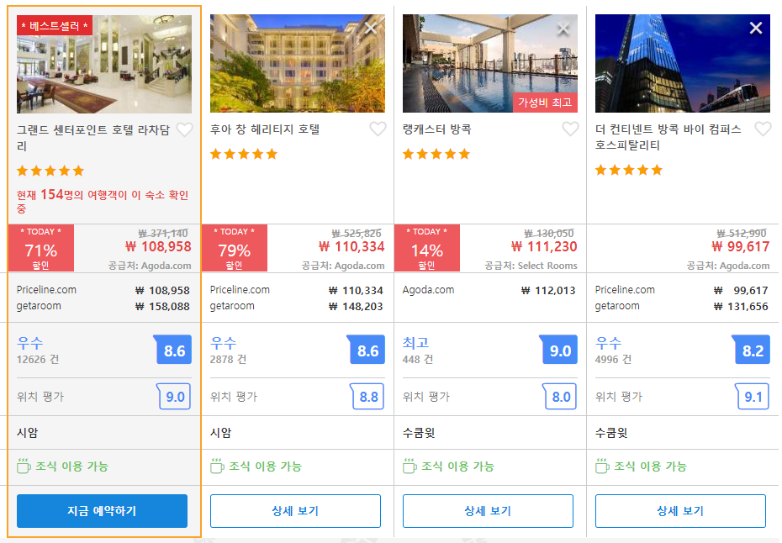Toggle heart for 후아 창 헤리티지 호텔
This screenshot has height=543, width=782.
point(378,129)
